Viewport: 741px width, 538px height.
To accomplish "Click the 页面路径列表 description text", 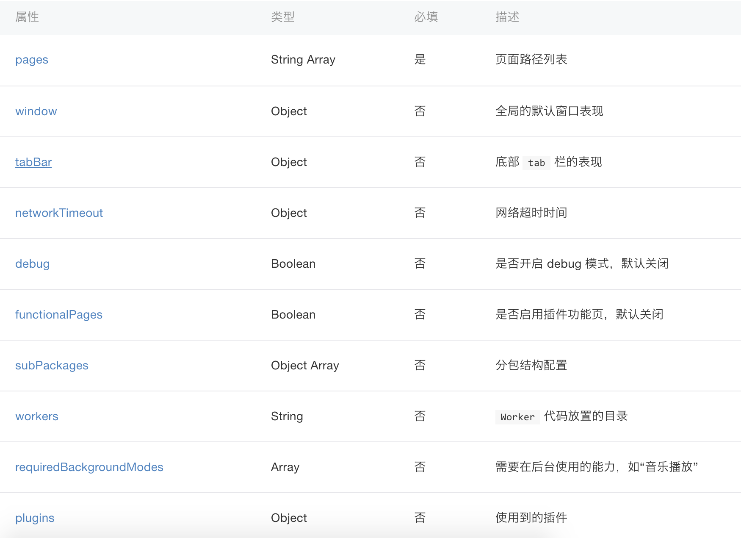I will pos(531,60).
